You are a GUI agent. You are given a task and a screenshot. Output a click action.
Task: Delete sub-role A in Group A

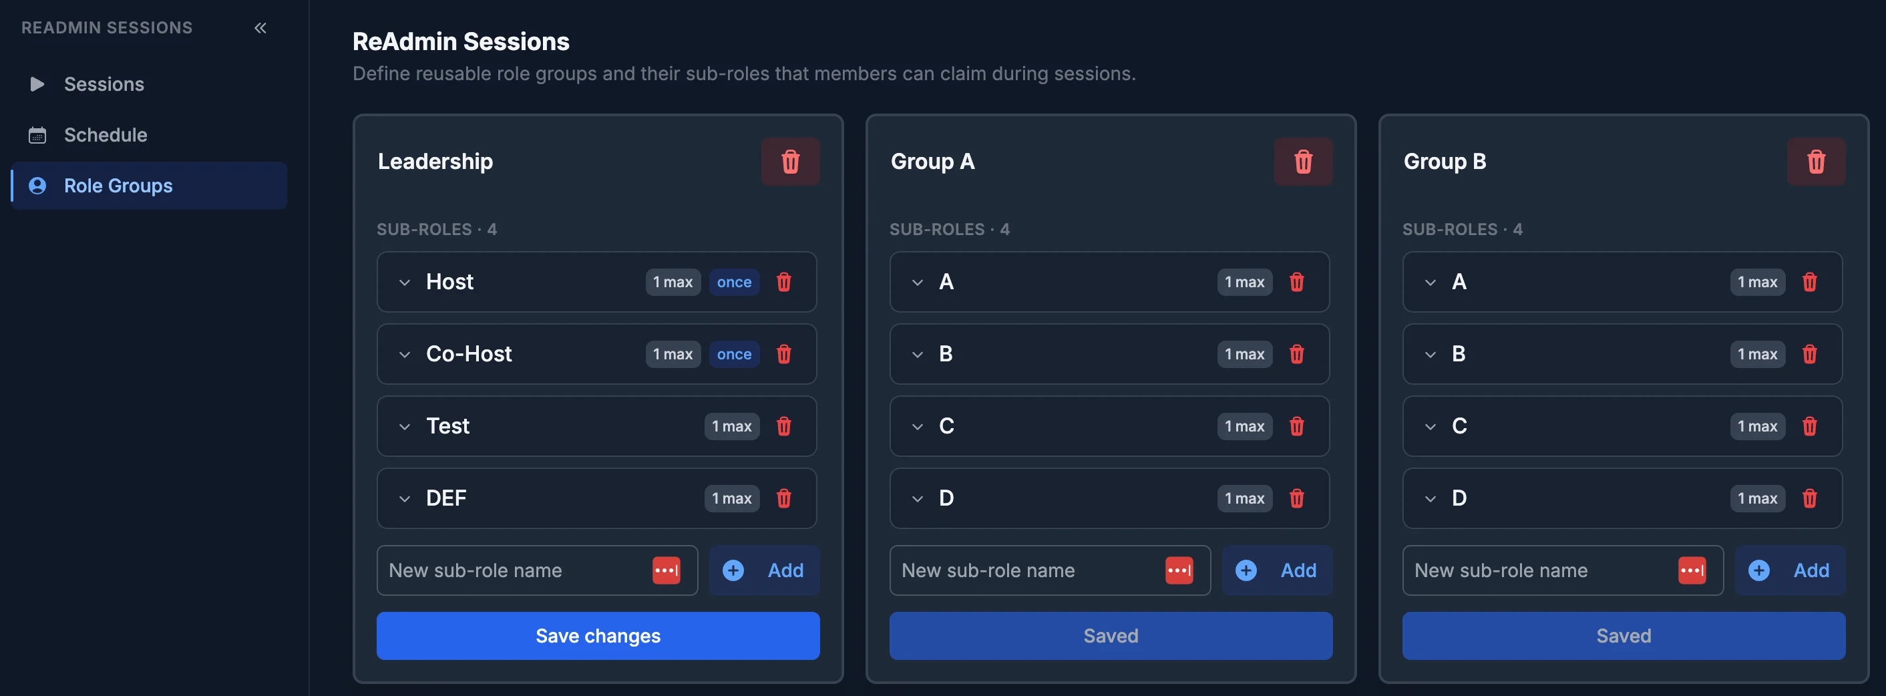pos(1297,282)
